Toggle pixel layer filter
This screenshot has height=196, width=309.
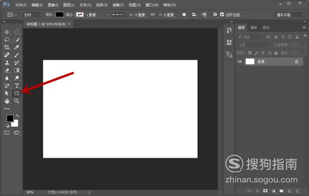click(x=268, y=37)
